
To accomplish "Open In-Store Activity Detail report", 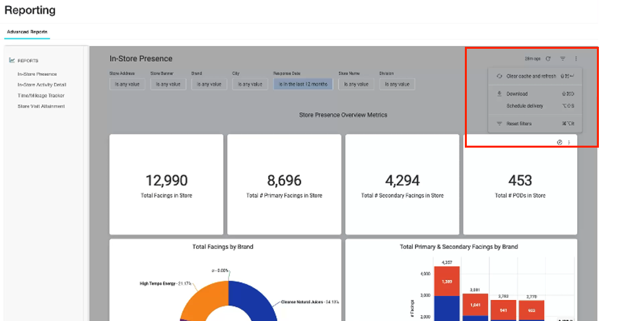I will click(42, 85).
